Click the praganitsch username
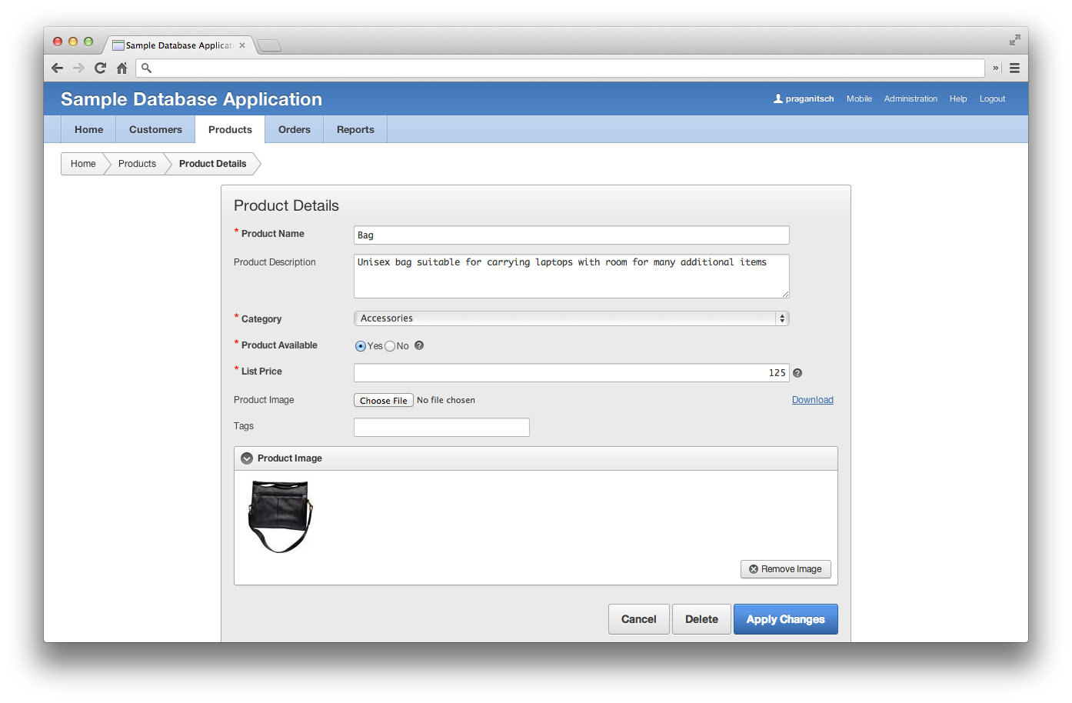The image size is (1072, 703). (x=810, y=98)
